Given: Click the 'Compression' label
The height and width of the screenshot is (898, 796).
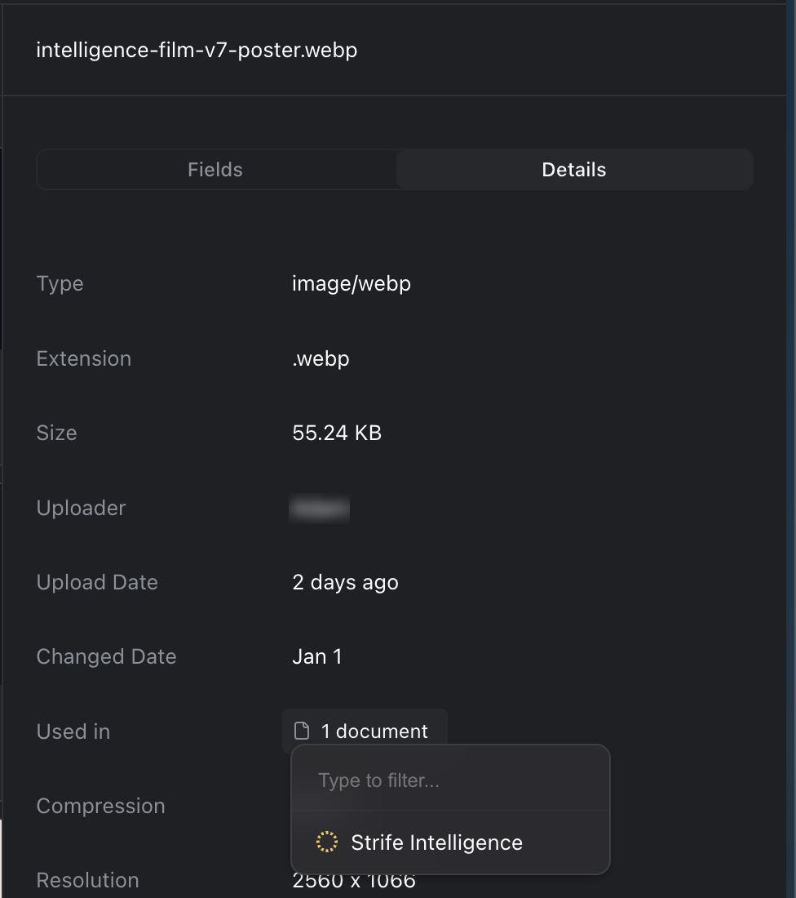Looking at the screenshot, I should point(100,806).
